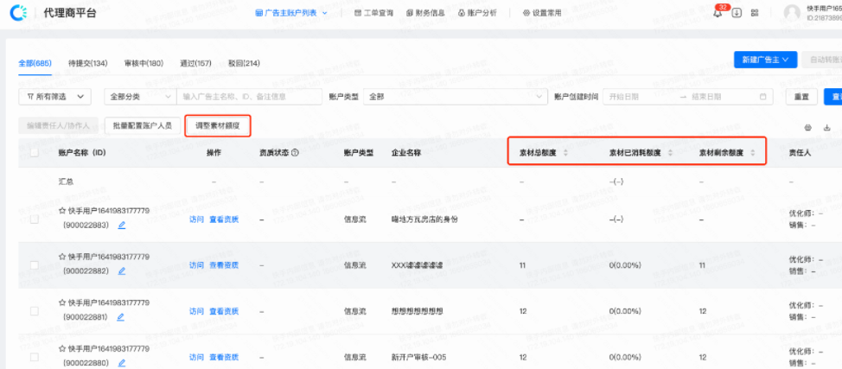
Task: Click edit pencil for account 900022882
Action: click(122, 271)
